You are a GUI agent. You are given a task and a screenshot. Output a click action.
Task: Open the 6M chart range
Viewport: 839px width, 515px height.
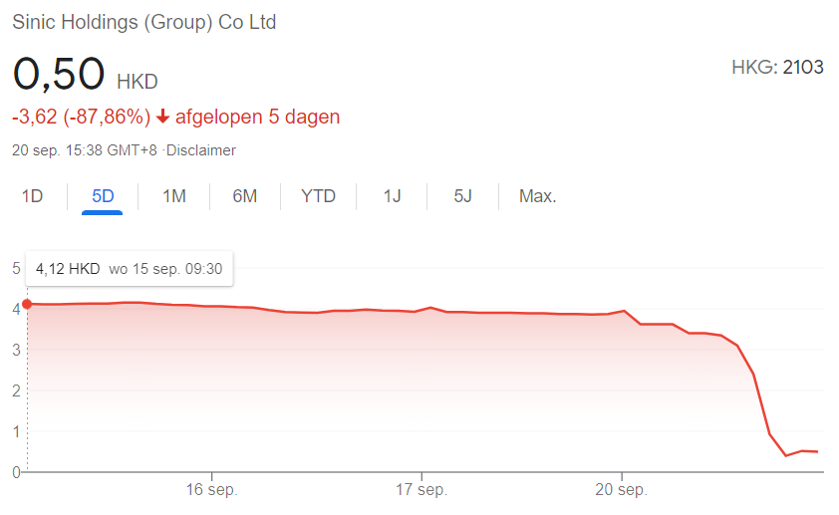[x=245, y=196]
